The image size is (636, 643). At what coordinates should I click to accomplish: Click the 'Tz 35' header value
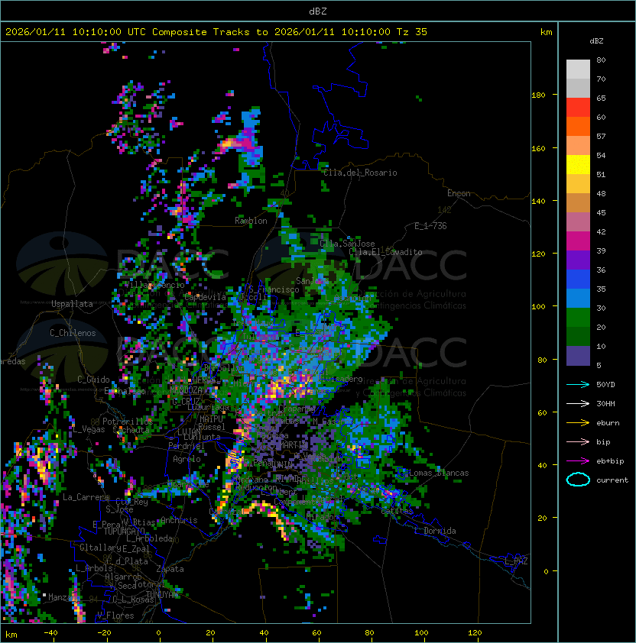[412, 32]
